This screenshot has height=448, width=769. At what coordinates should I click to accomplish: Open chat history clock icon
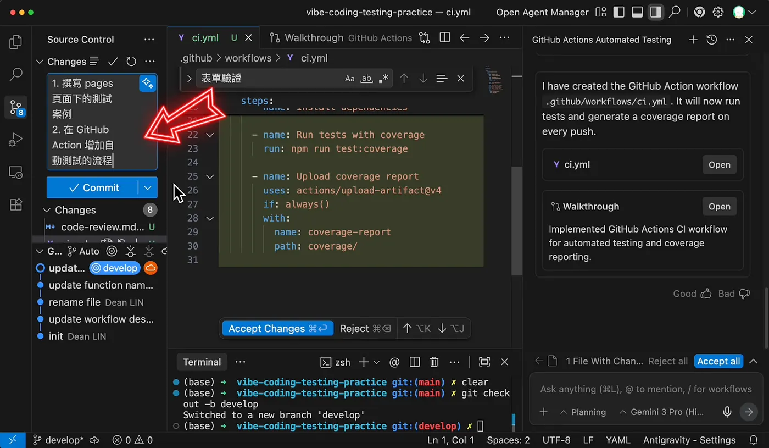pyautogui.click(x=711, y=40)
